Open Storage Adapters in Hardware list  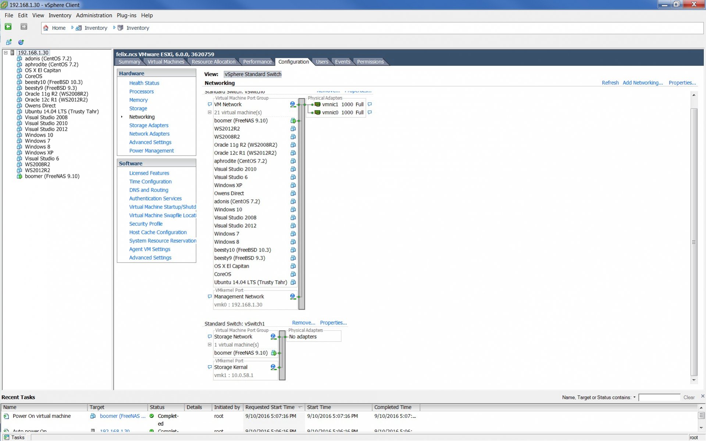(149, 125)
